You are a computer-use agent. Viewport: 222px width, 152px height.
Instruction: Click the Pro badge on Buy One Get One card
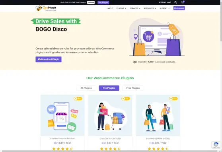pyautogui.click(x=173, y=98)
